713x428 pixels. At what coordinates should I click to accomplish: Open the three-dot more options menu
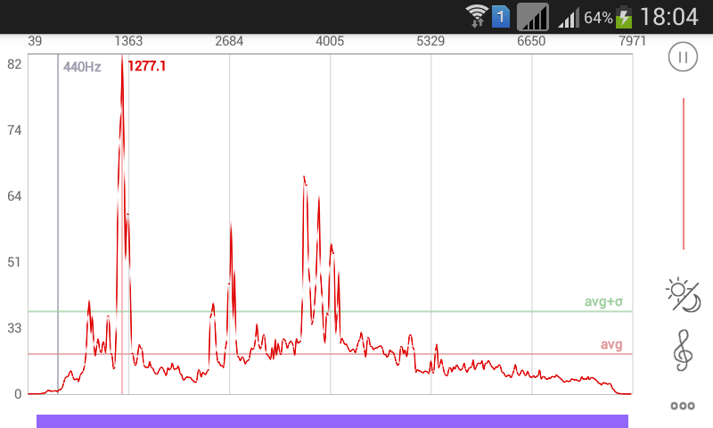pyautogui.click(x=683, y=406)
